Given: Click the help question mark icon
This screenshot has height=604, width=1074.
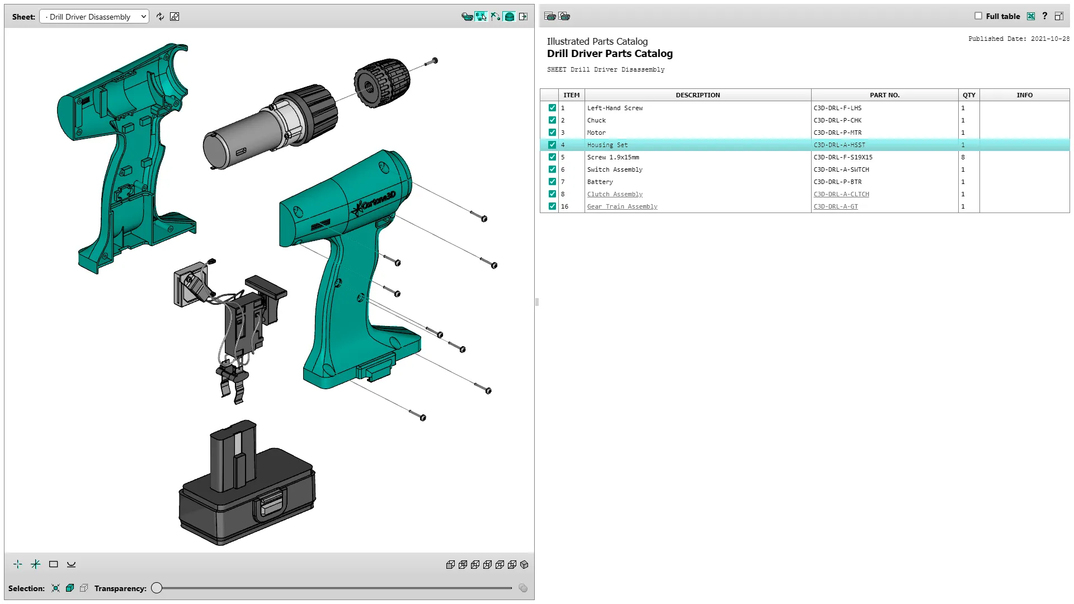Looking at the screenshot, I should coord(1044,16).
